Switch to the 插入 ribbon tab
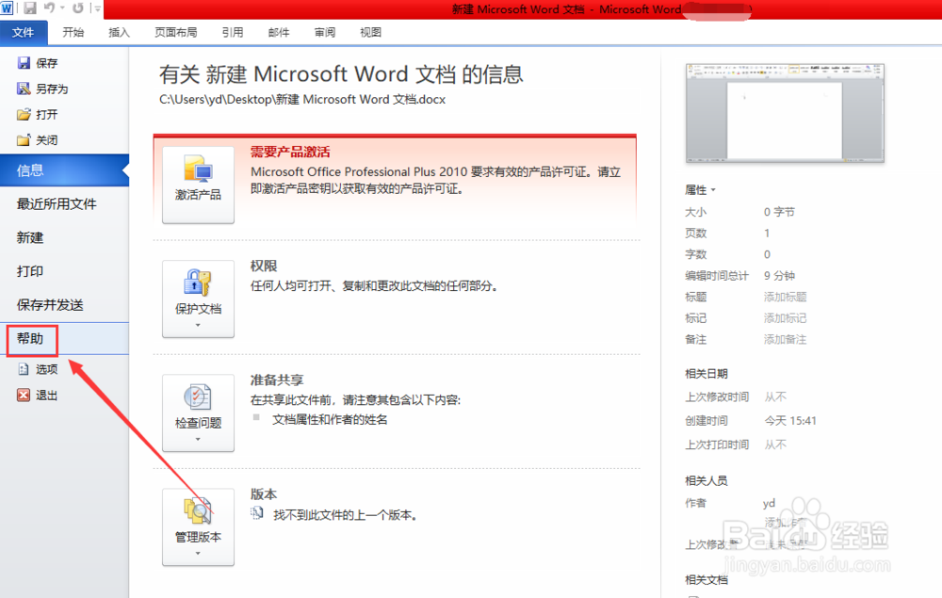This screenshot has width=942, height=598. pyautogui.click(x=119, y=32)
